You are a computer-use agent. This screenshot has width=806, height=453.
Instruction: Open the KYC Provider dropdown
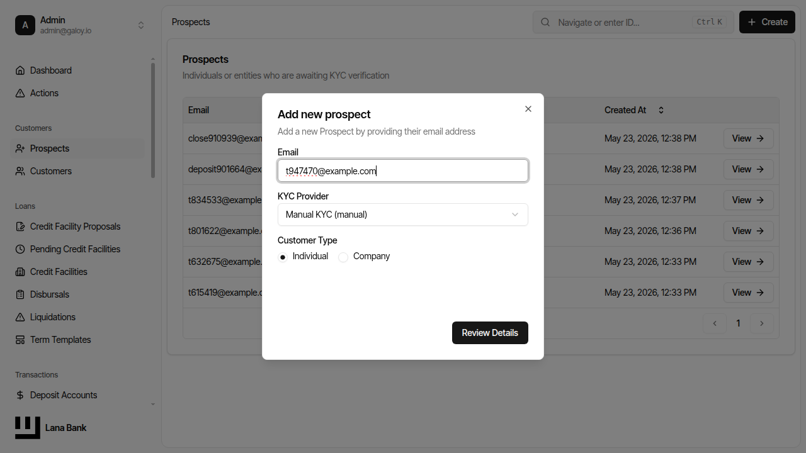tap(403, 215)
